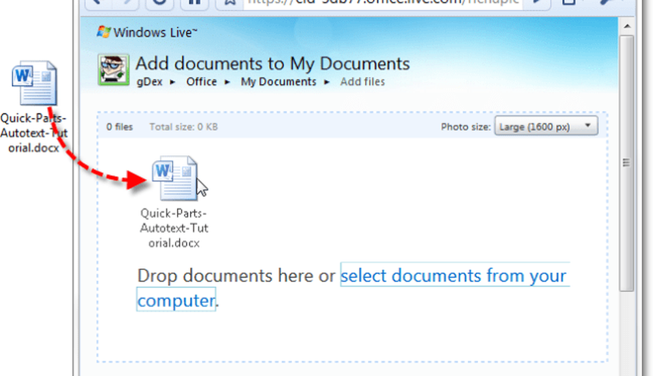Navigate to My Documents breadcrumb
This screenshot has height=376, width=653.
pyautogui.click(x=278, y=82)
